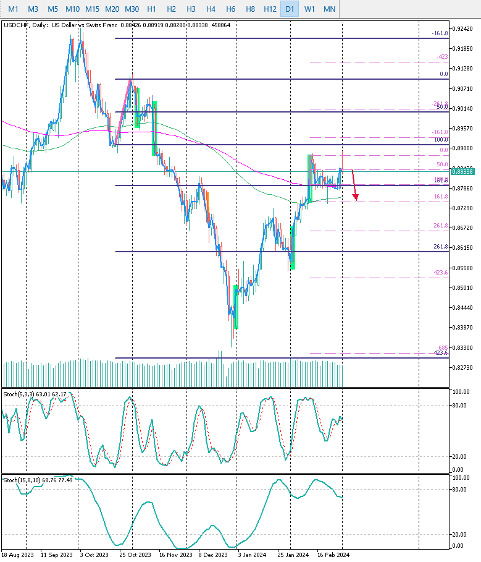This screenshot has width=481, height=562.
Task: Click the 3 Jan 2024 date label
Action: pos(252,555)
